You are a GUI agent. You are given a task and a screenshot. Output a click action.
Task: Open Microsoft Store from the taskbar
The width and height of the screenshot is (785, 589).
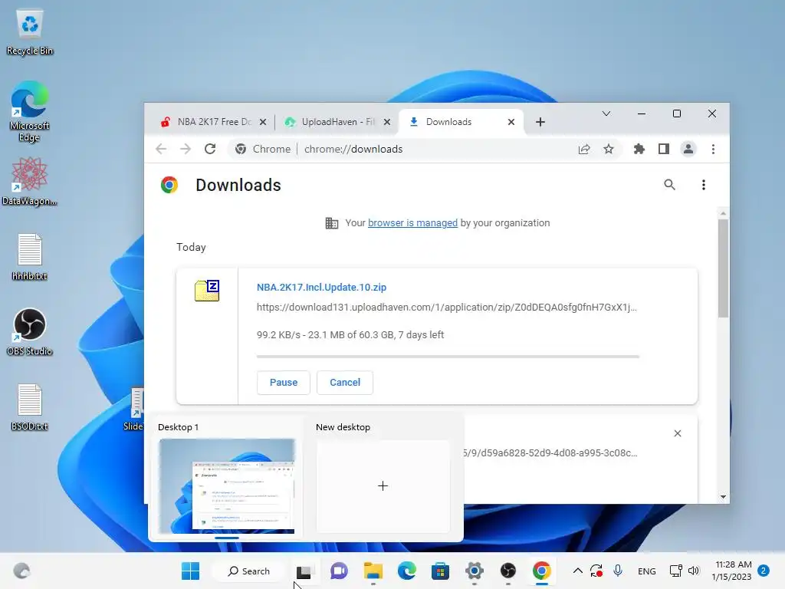point(440,571)
